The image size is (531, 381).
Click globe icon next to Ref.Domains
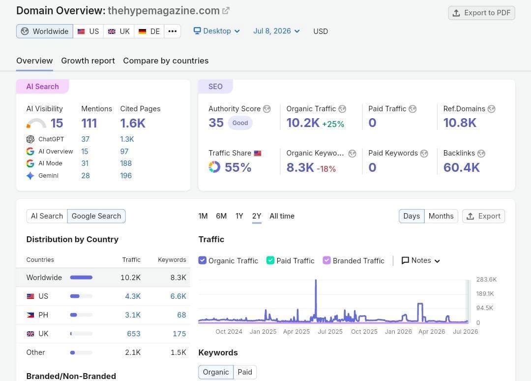click(x=491, y=109)
